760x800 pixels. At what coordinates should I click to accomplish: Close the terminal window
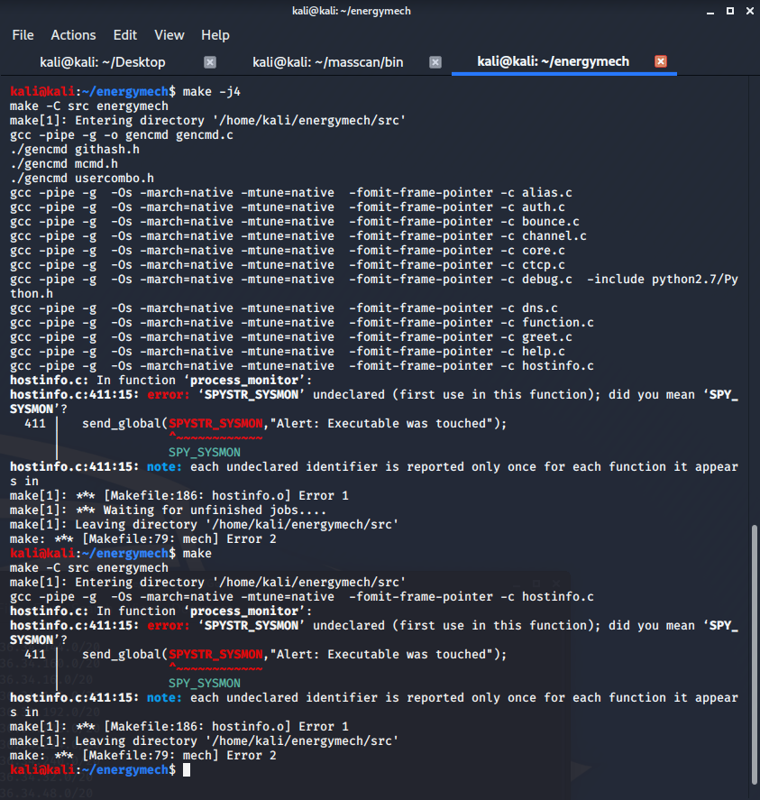(750, 11)
